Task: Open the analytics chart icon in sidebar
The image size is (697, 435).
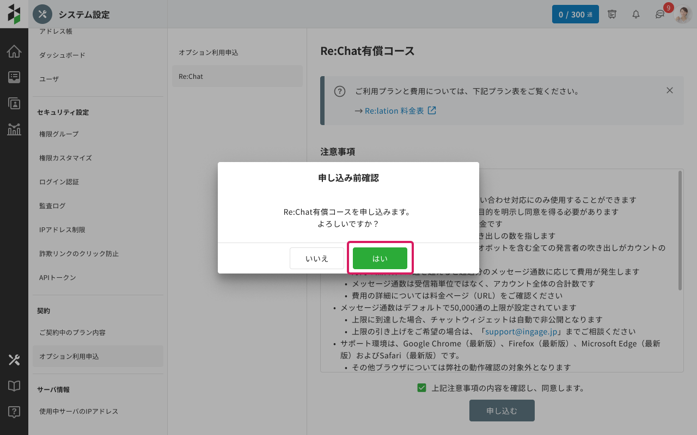Action: pyautogui.click(x=14, y=129)
